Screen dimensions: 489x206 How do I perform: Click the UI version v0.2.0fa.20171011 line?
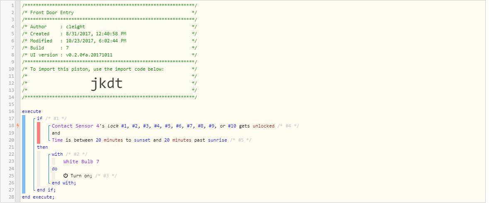[x=109, y=55]
